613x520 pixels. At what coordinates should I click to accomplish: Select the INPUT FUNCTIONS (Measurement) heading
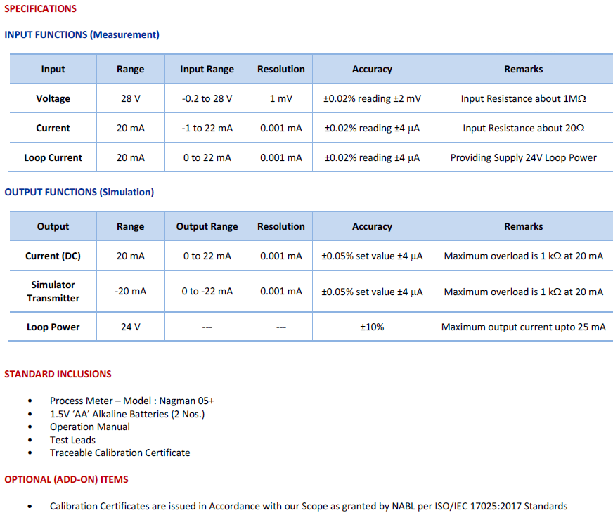[x=82, y=34]
